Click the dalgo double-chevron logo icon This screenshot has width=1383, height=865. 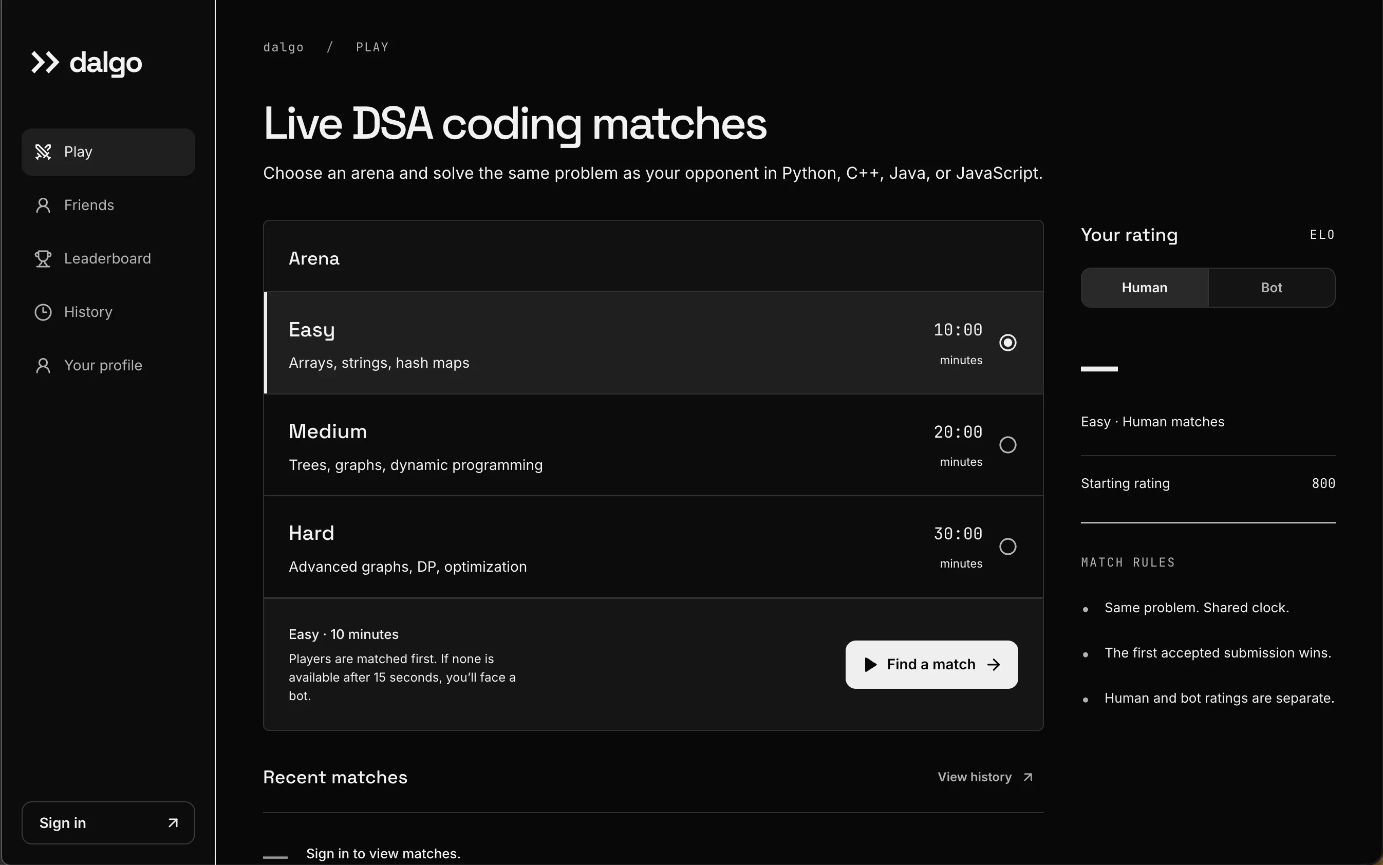pos(45,62)
